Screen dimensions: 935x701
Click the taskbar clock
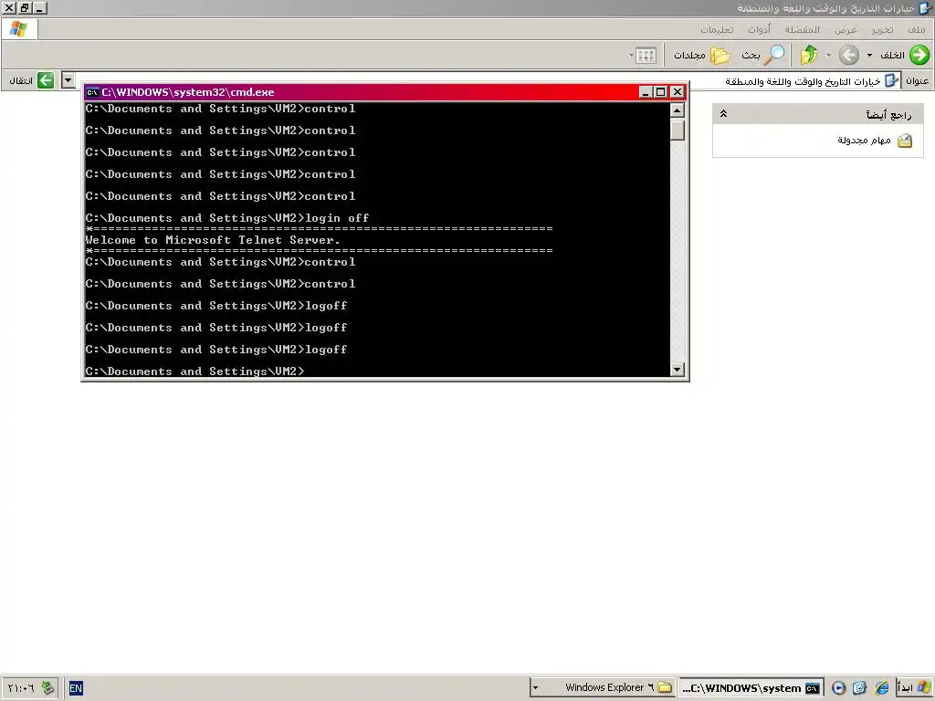click(21, 688)
